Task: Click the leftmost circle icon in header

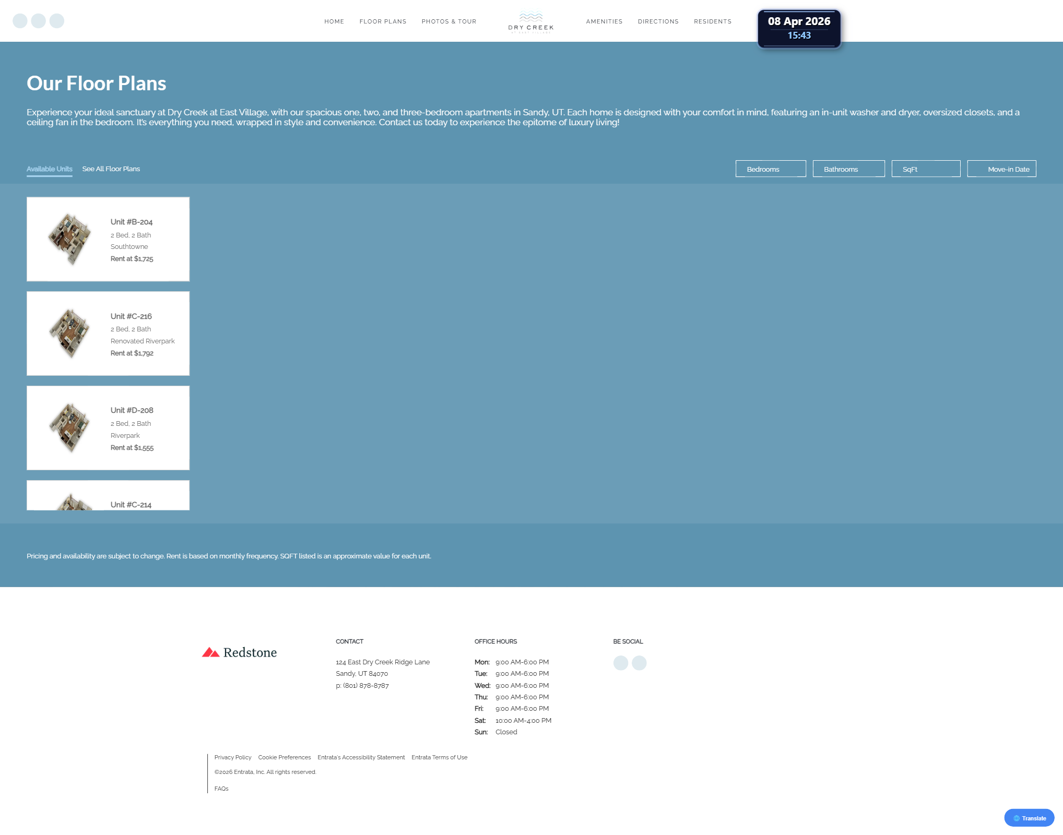Action: coord(20,21)
